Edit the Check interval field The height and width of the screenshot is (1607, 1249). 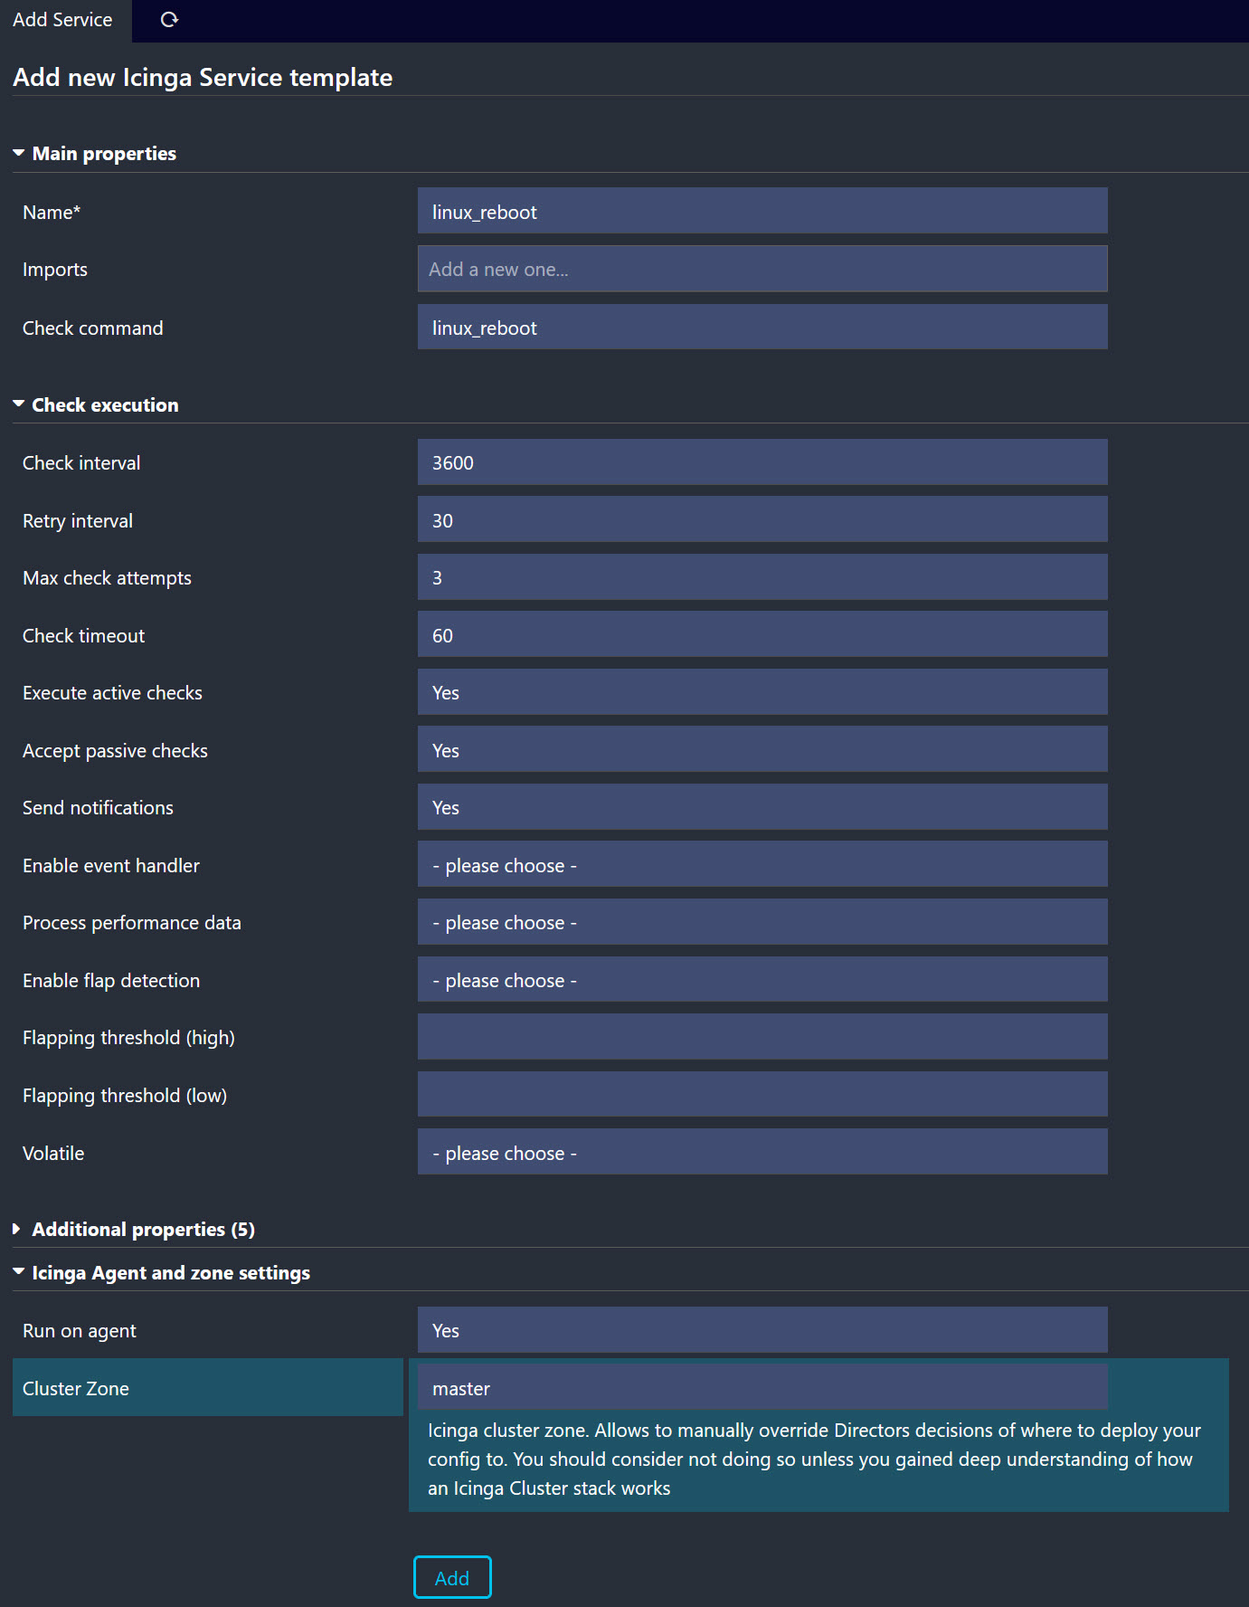[762, 463]
